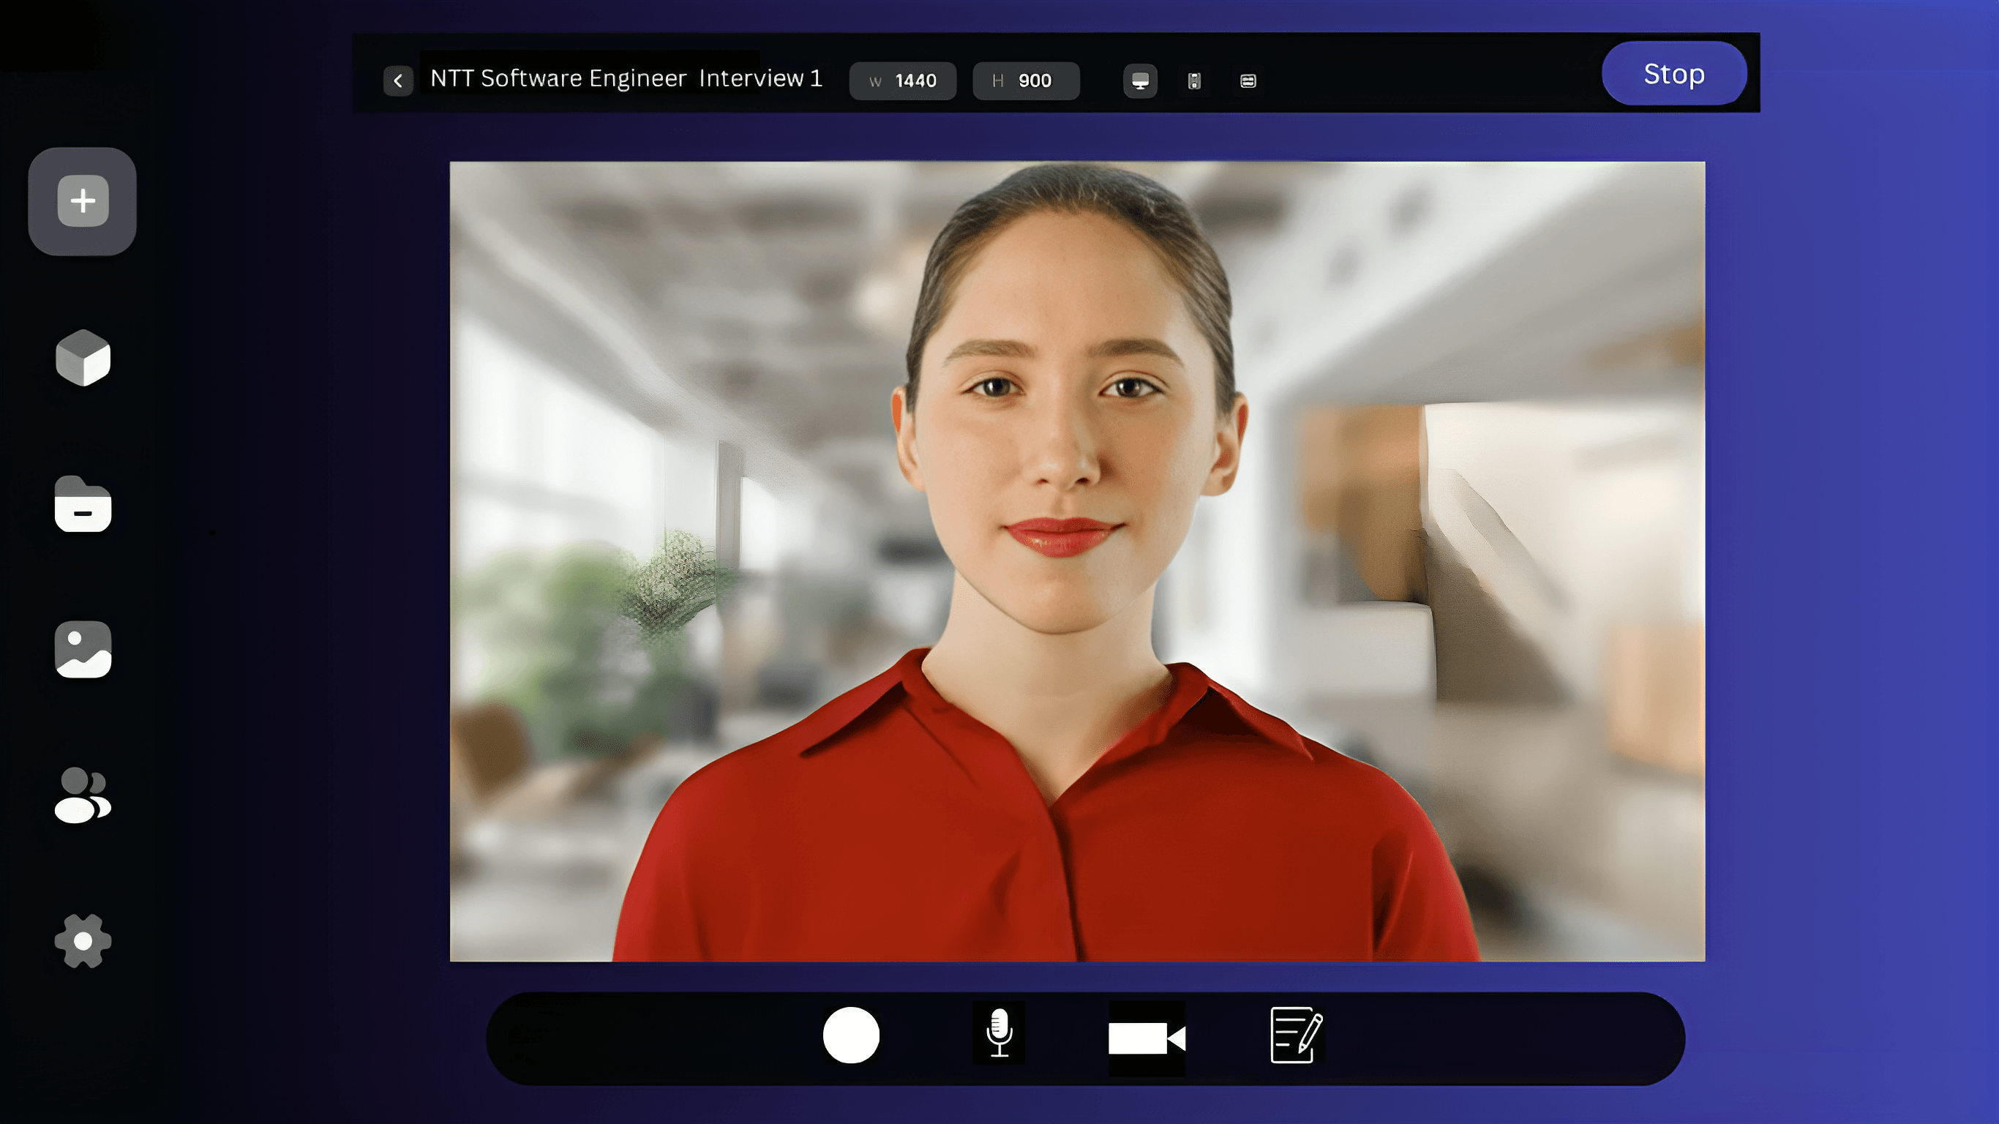The height and width of the screenshot is (1124, 1999).
Task: Select portrait phone view mode
Action: pos(1194,80)
